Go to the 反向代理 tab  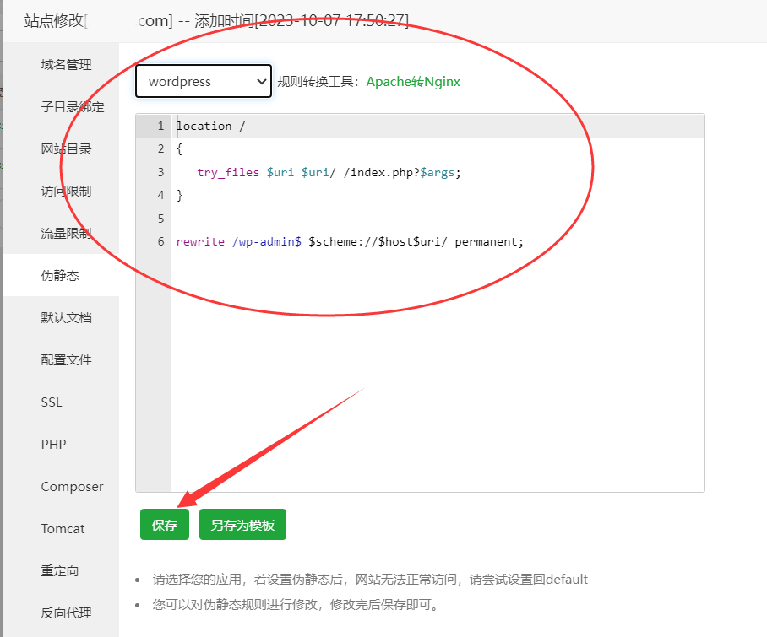[x=66, y=613]
